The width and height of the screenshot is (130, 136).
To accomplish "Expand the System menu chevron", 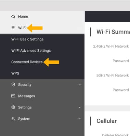I will pos(79,119).
